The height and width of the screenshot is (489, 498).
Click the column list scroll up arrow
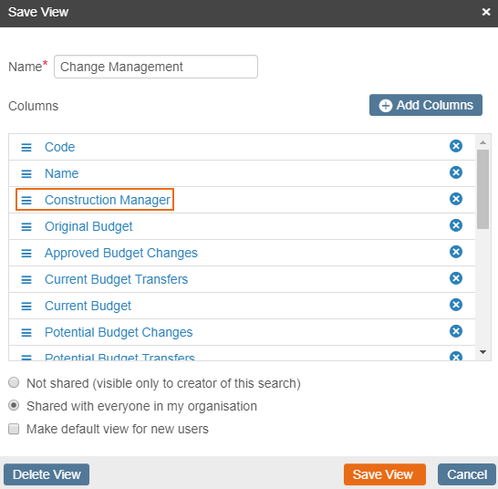click(x=483, y=142)
